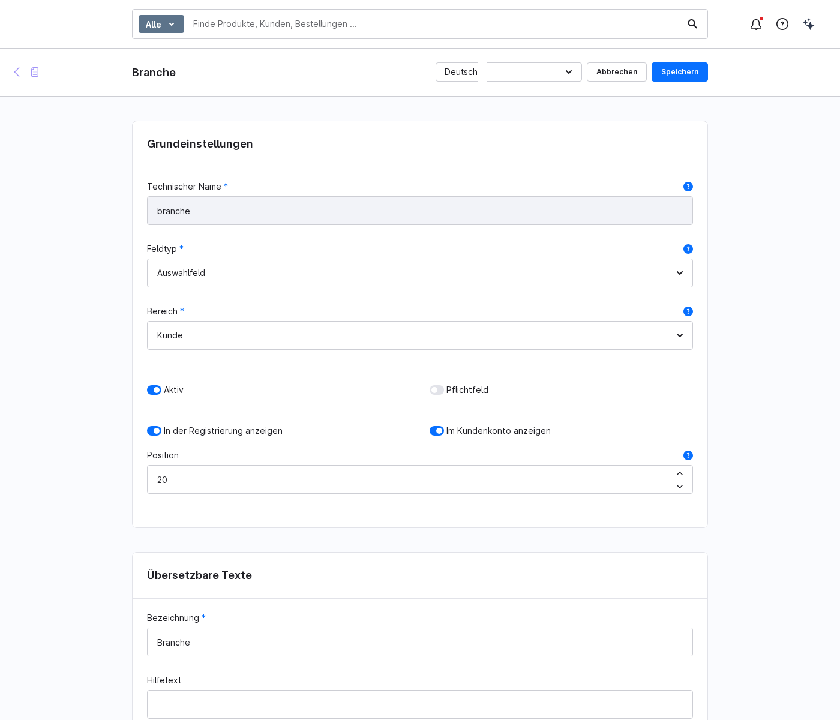Toggle In der Registrierung anzeigen
This screenshot has height=720, width=840.
(x=154, y=431)
